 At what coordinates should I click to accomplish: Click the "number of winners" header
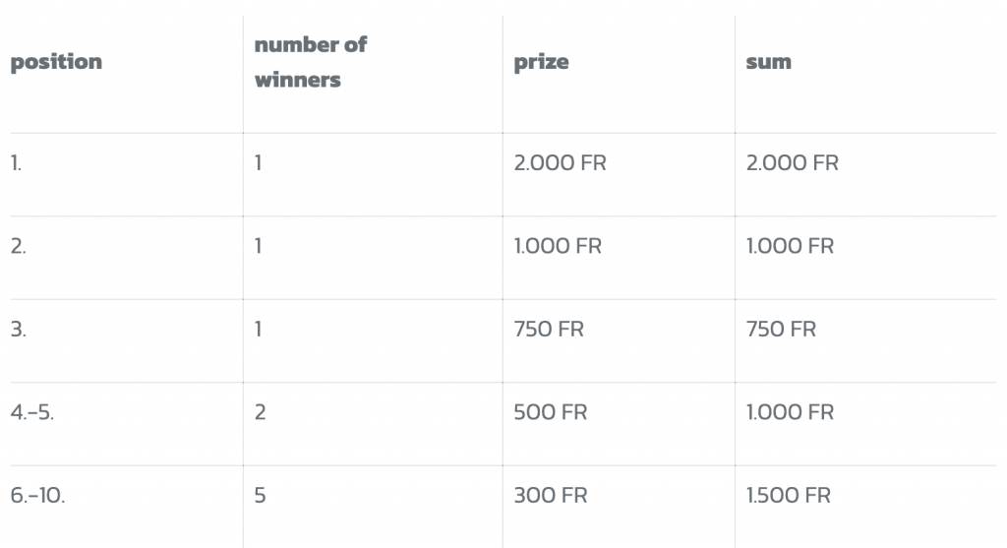pos(310,62)
